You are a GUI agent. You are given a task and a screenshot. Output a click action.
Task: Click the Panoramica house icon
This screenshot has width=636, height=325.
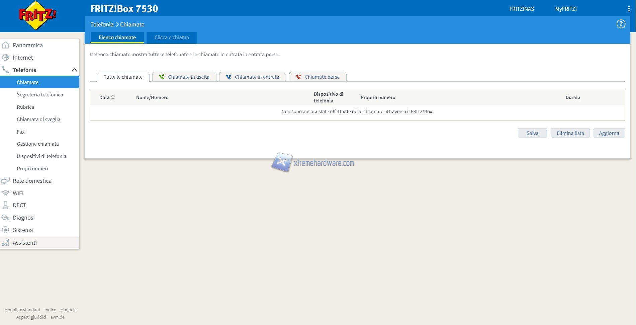click(x=6, y=45)
